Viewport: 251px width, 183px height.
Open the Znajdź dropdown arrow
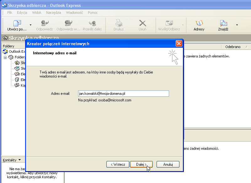point(237,25)
